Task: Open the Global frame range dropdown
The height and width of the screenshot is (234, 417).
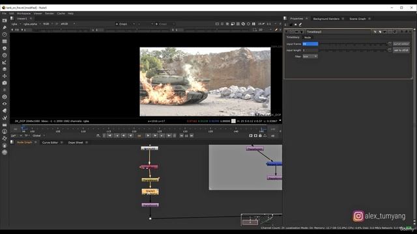Action: [x=38, y=136]
